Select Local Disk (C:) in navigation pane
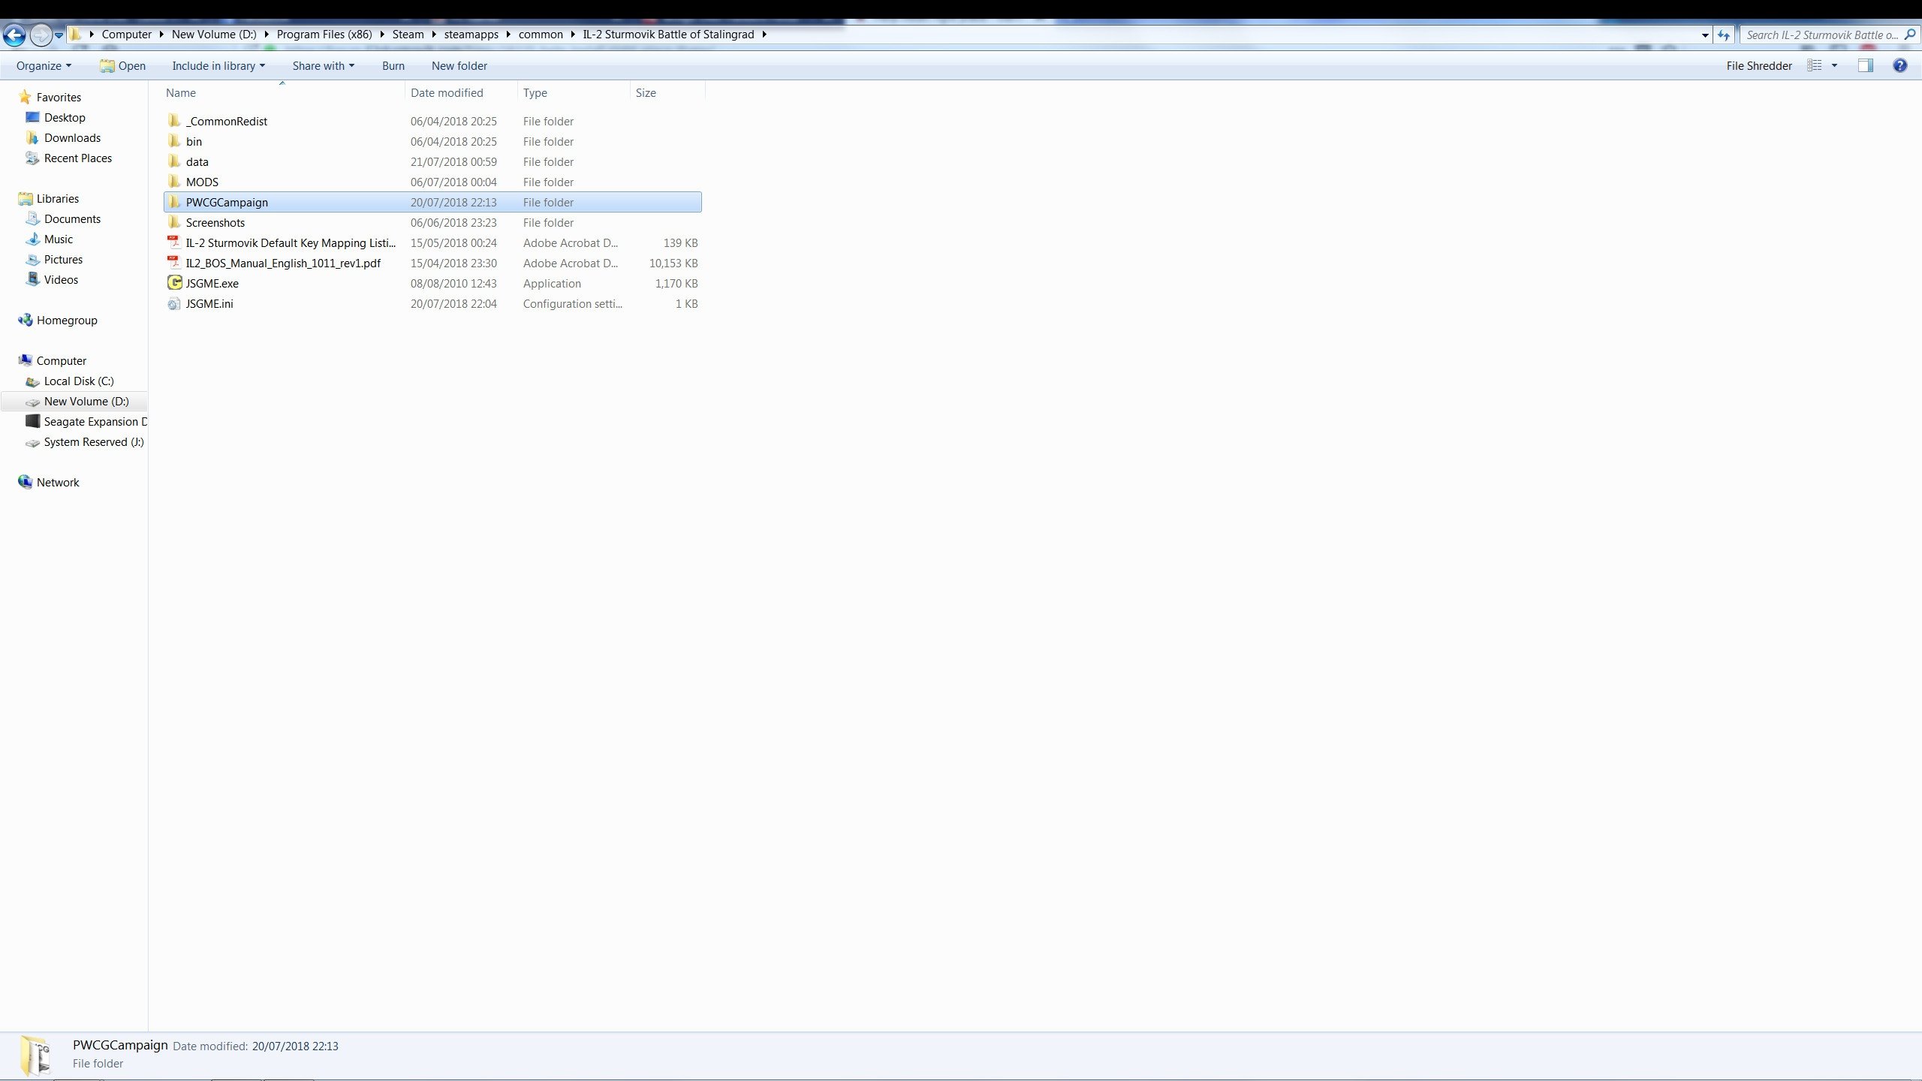This screenshot has width=1922, height=1081. tap(78, 381)
